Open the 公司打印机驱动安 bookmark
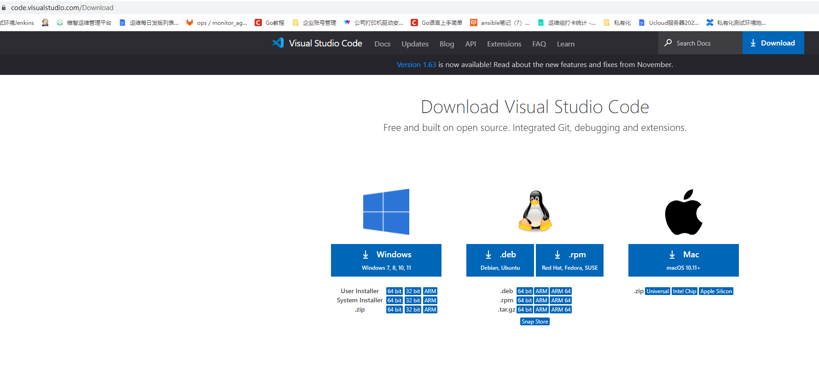819x380 pixels. (374, 23)
